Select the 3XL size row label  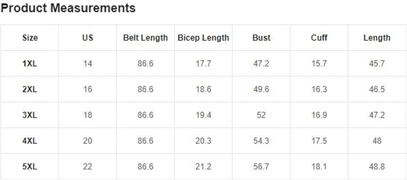click(30, 115)
